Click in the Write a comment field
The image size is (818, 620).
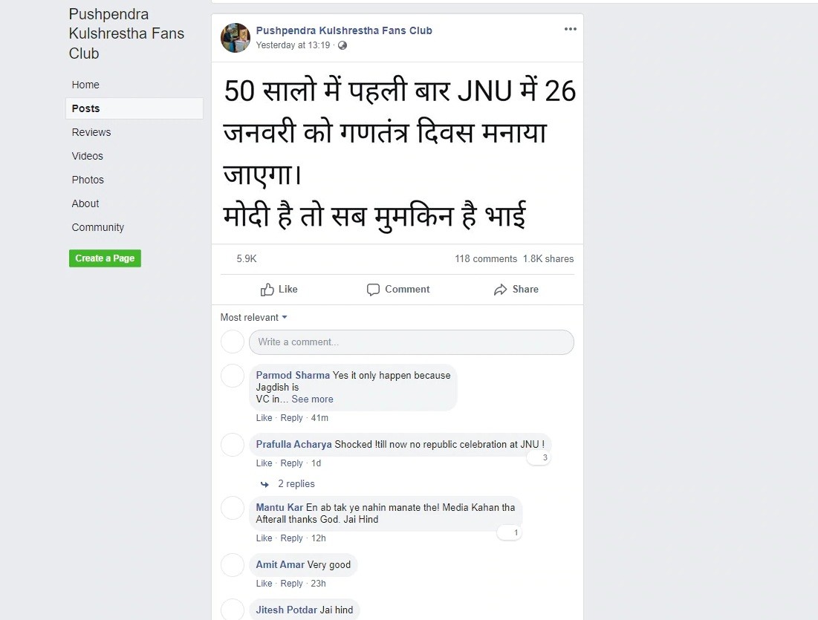tap(411, 342)
